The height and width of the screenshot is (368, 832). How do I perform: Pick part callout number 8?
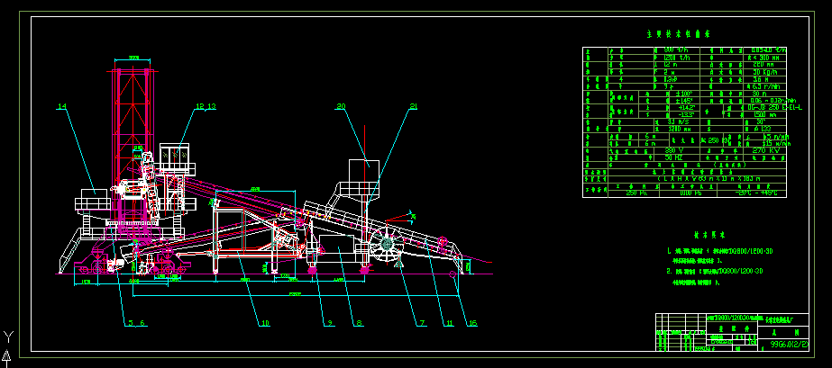359,322
